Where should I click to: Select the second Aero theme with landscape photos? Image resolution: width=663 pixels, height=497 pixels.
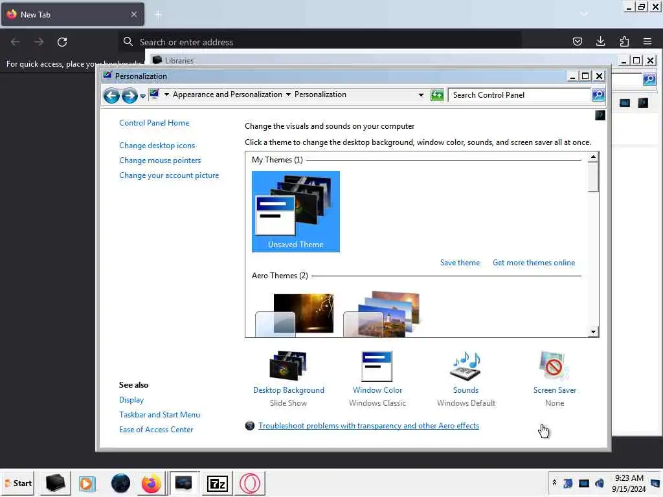382,314
